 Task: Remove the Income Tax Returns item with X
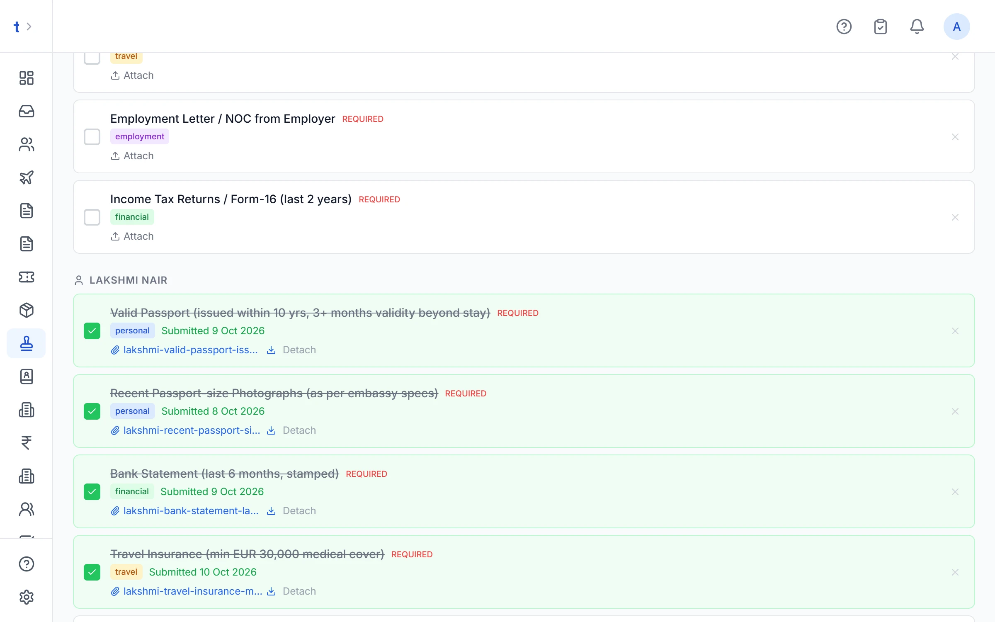955,217
